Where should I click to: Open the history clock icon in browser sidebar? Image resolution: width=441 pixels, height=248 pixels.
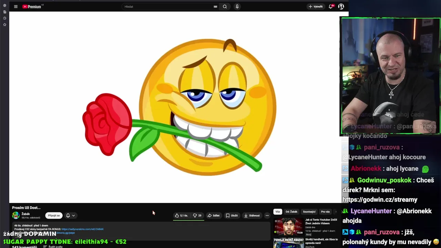[4, 18]
